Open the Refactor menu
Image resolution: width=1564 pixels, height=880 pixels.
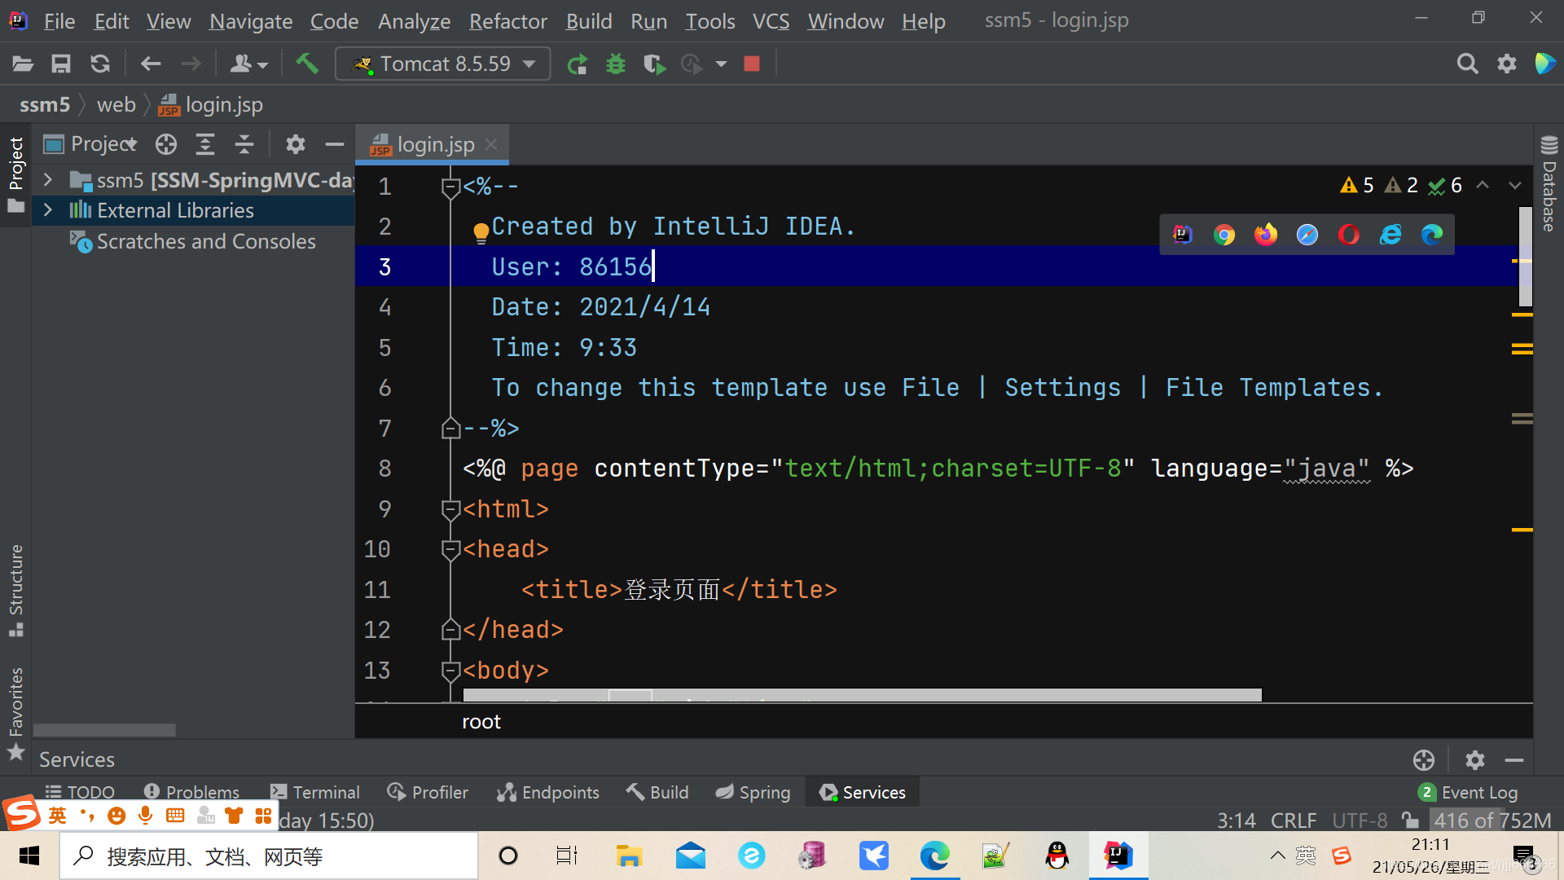tap(507, 21)
